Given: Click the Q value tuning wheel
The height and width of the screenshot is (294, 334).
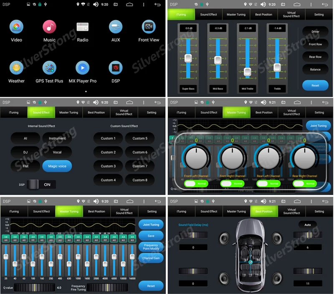Looking at the screenshot, I should coord(35,288).
